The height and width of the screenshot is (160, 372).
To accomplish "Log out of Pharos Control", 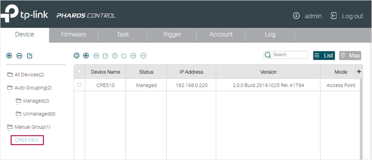I will (347, 16).
